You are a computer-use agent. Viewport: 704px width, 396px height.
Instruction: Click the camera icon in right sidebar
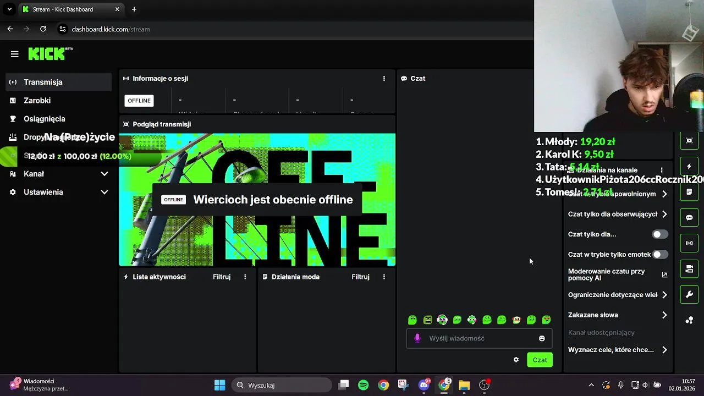tap(689, 269)
